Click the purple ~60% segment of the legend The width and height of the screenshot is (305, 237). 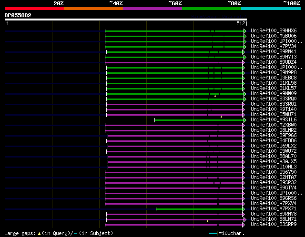pyautogui.click(x=152, y=9)
